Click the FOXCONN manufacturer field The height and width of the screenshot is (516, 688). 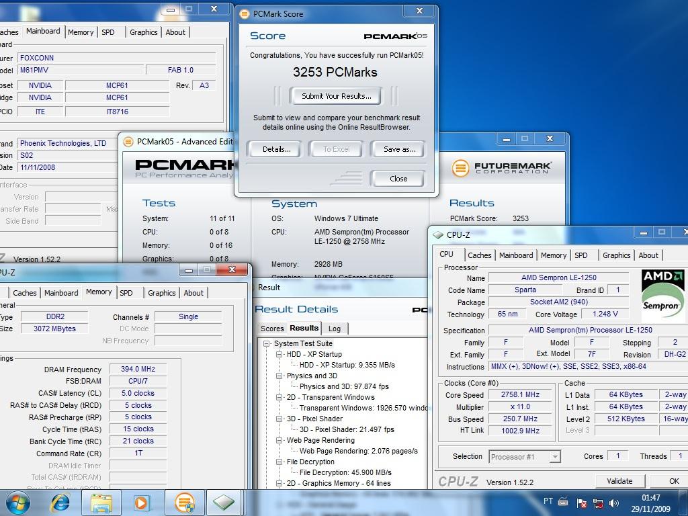[117, 58]
